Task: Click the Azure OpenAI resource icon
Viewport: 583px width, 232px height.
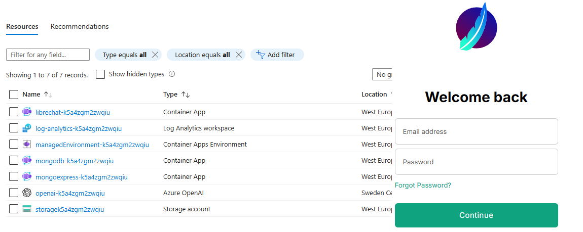Action: click(27, 193)
